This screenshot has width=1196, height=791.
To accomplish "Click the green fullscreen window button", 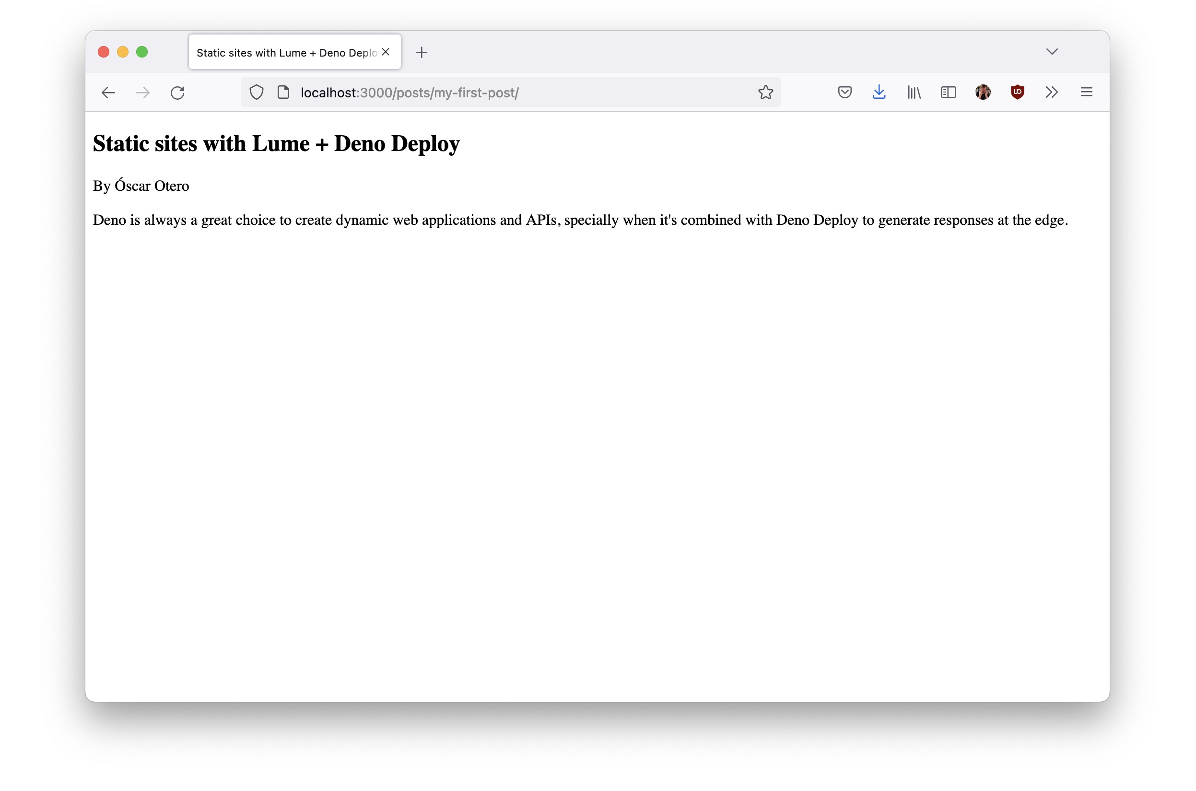I will tap(142, 52).
